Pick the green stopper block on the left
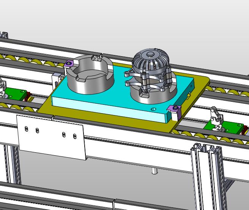 tap(15, 94)
